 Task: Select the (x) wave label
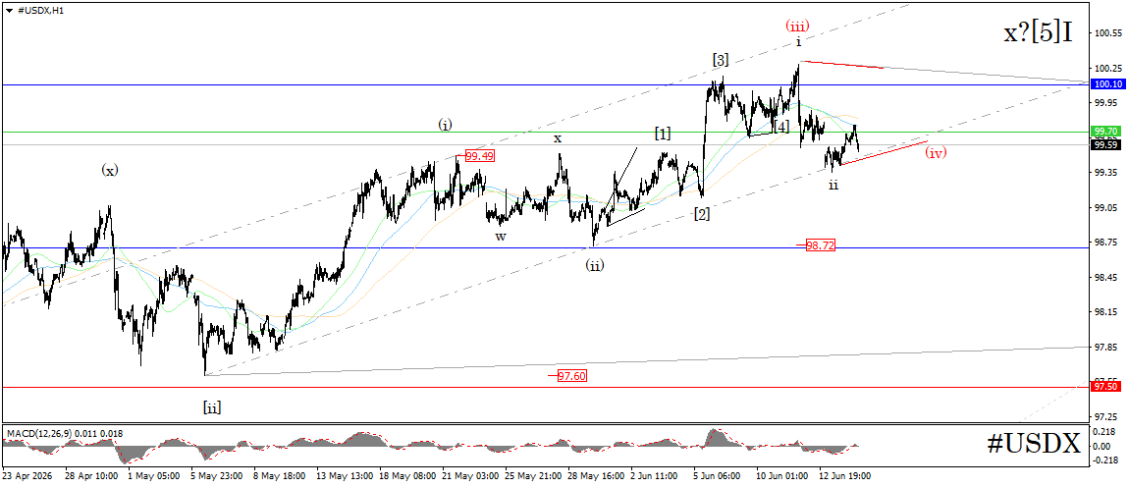pos(109,170)
